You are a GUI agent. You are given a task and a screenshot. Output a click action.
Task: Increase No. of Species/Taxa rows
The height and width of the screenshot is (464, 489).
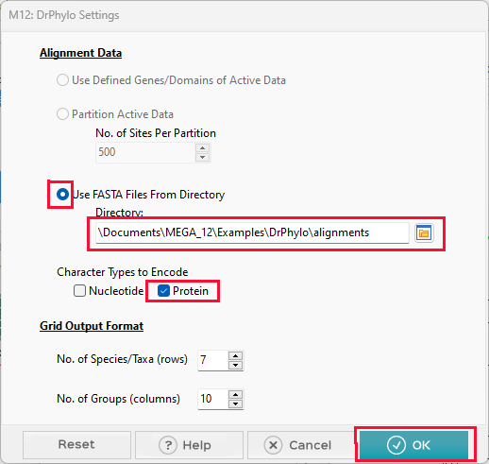235,356
